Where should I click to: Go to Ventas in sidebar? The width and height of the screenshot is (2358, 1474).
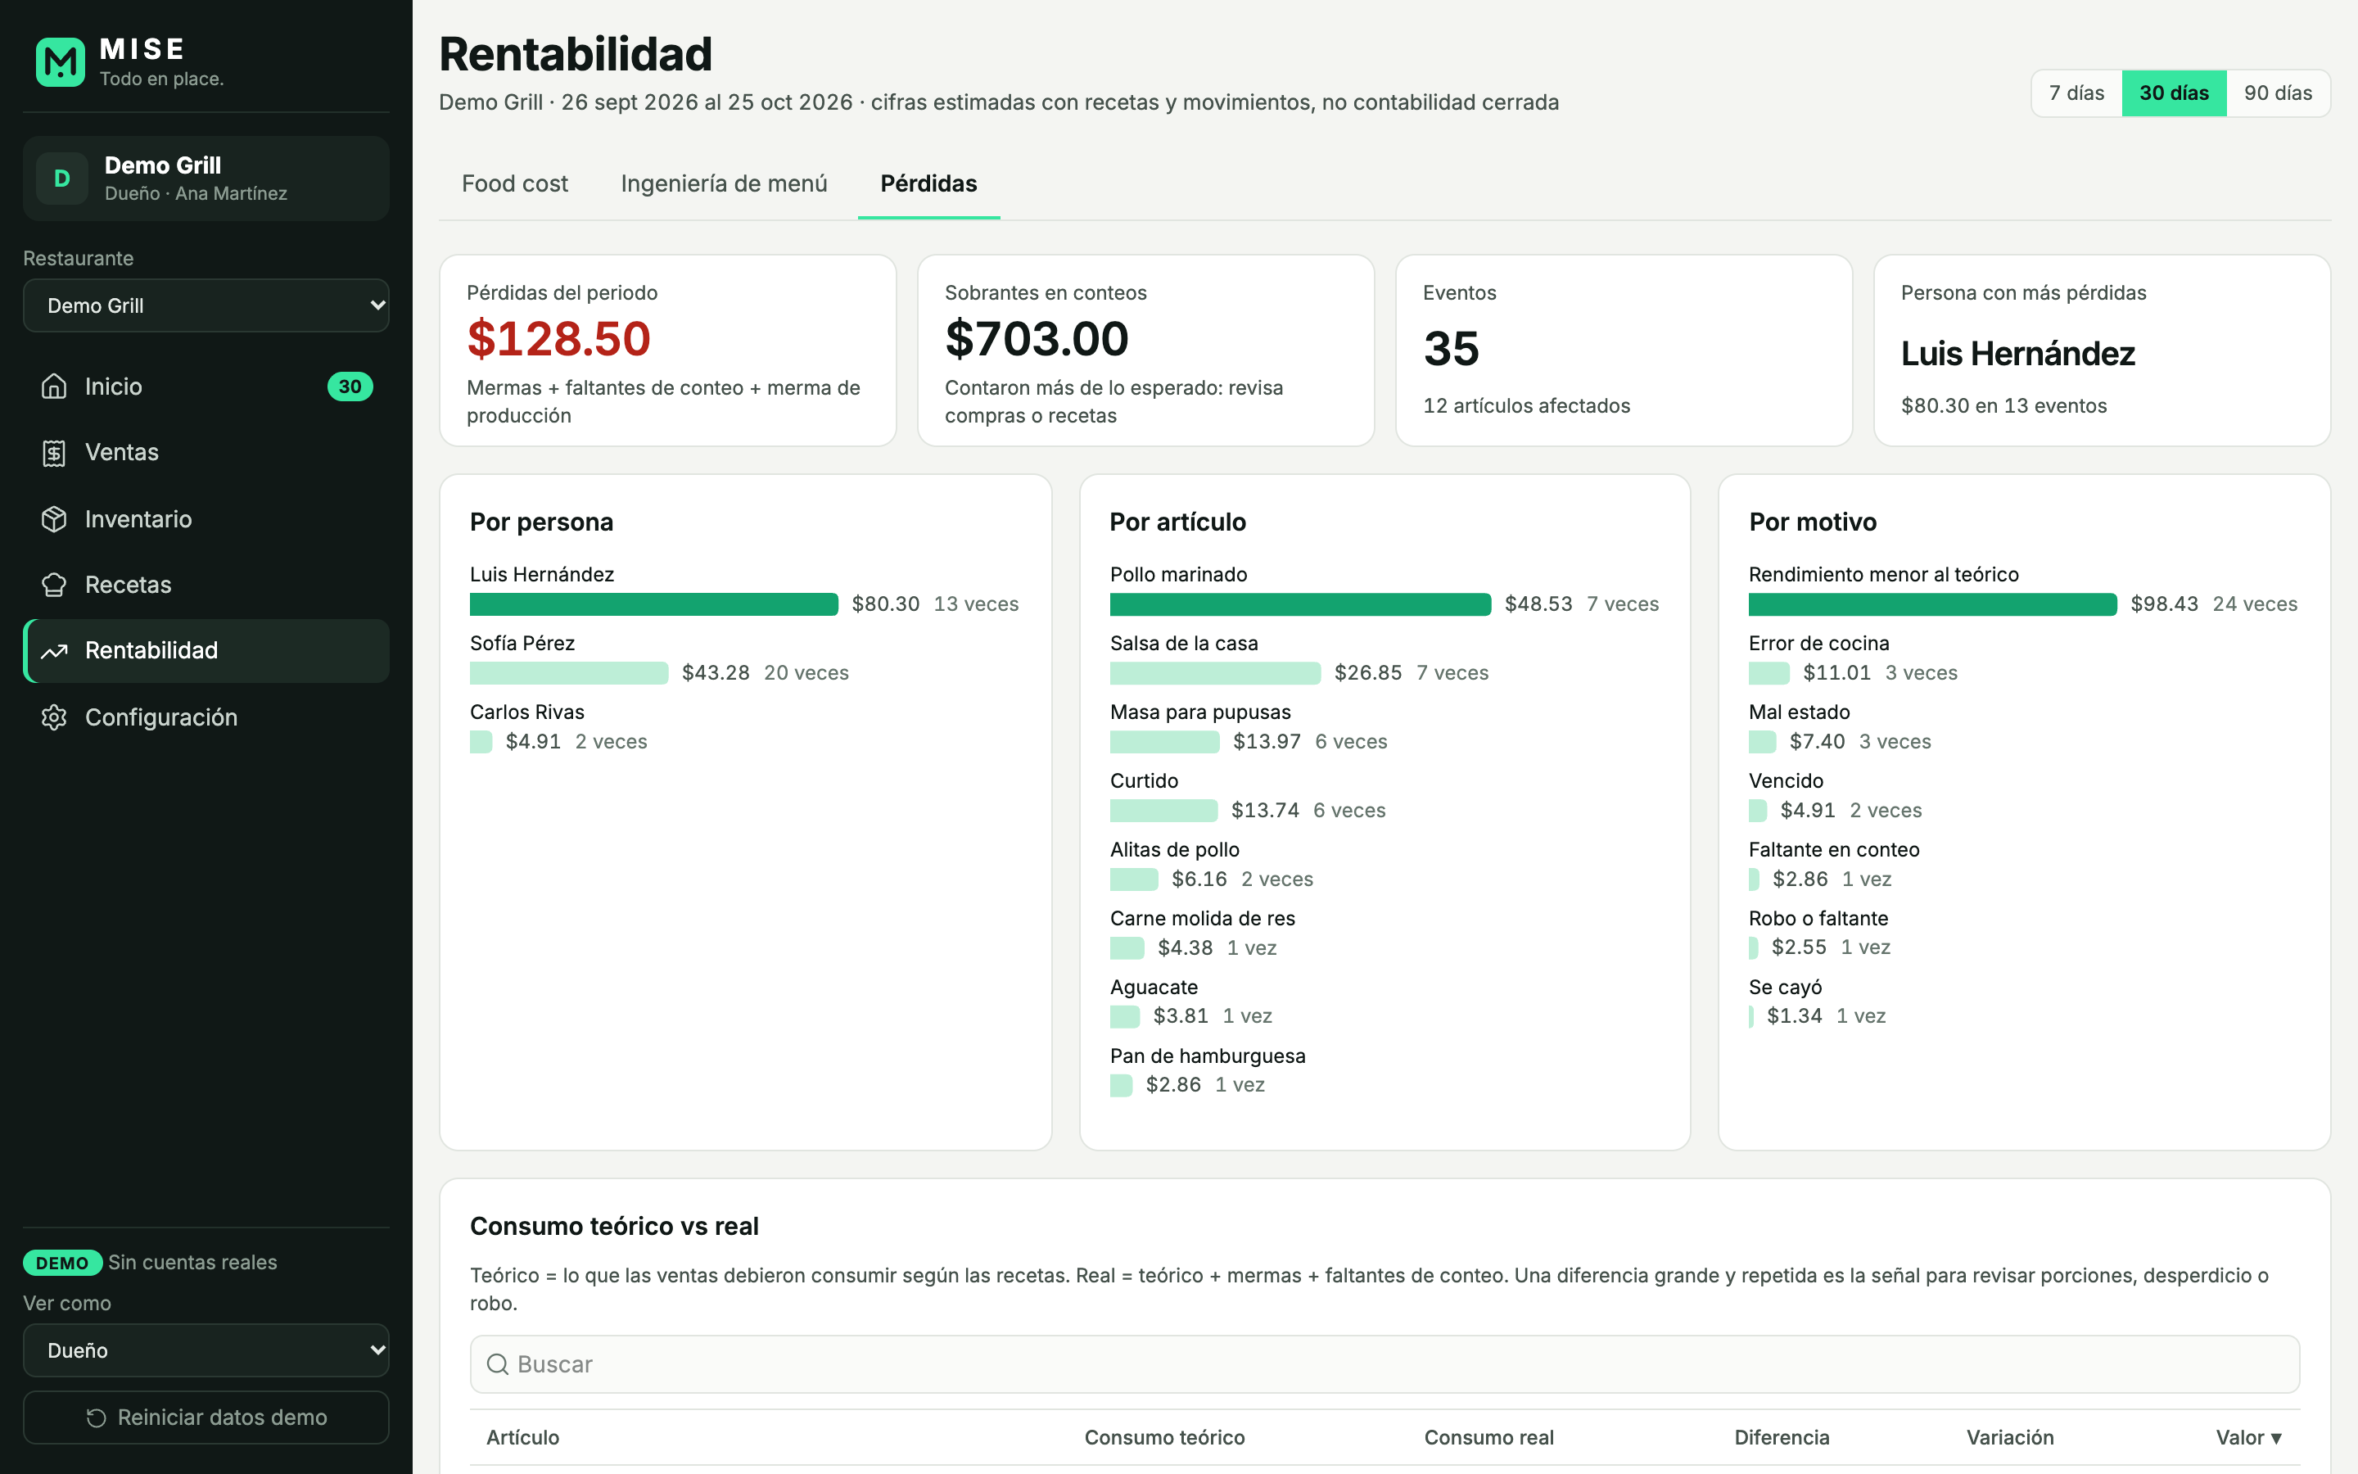tap(206, 452)
